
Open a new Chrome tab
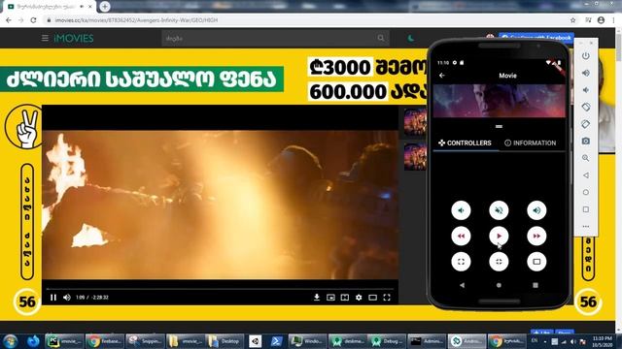[x=105, y=7]
